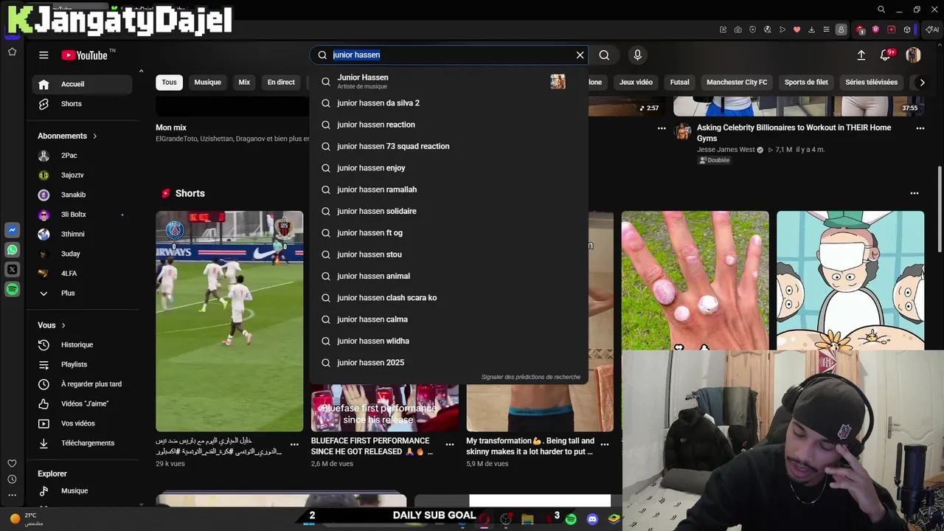
Task: Select suggestion junior hassen ramallah
Action: click(x=448, y=190)
